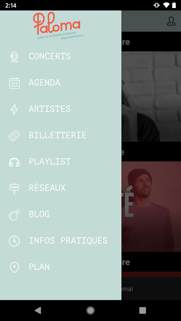Tap the signpost Réseaux icon

point(14,188)
